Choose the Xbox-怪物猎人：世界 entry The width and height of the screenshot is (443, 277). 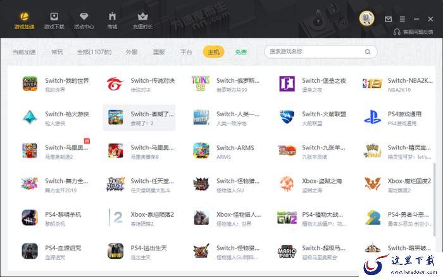pos(226,218)
